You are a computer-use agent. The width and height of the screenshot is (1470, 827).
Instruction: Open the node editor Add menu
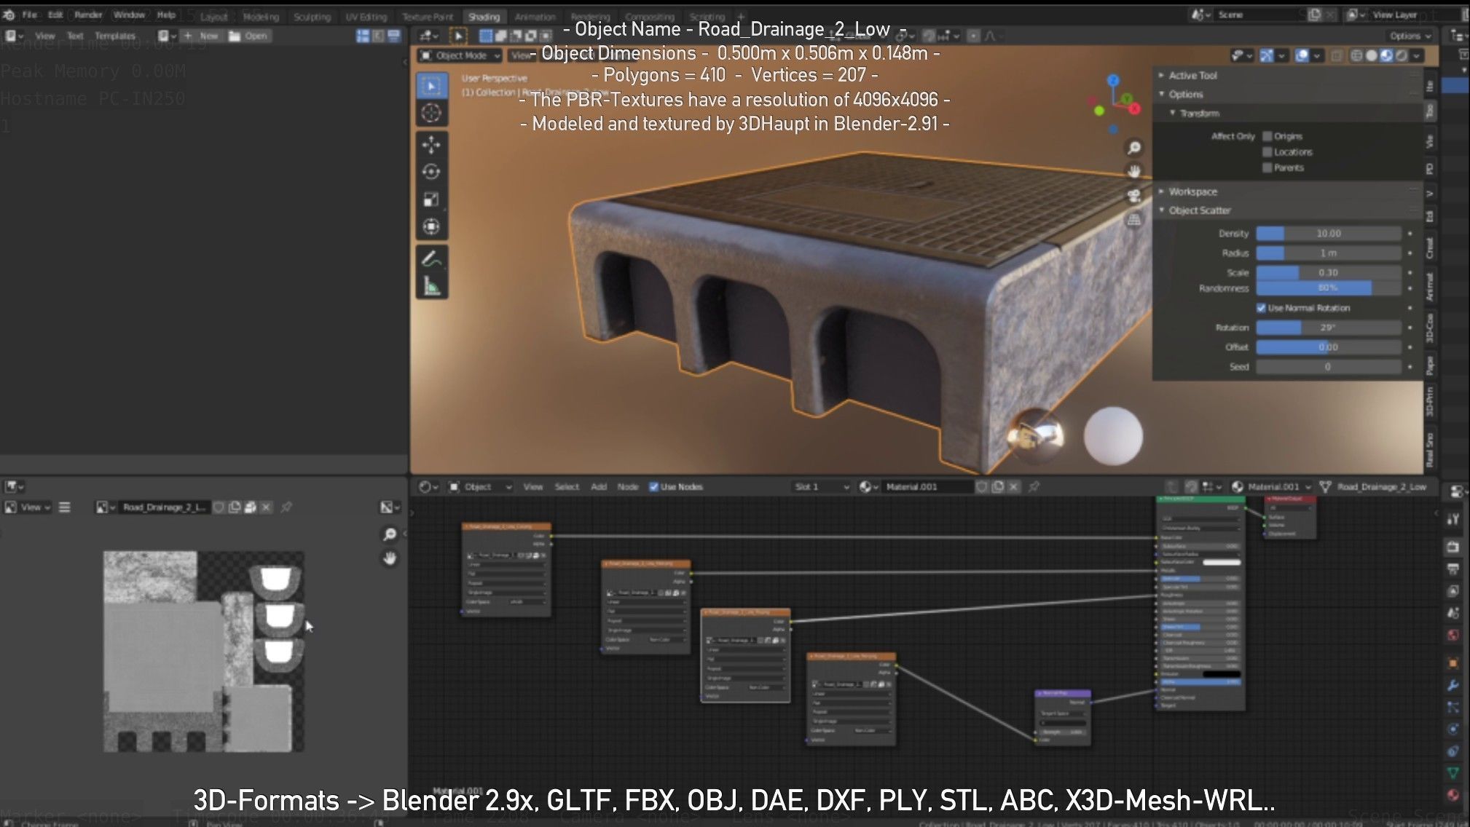coord(599,486)
